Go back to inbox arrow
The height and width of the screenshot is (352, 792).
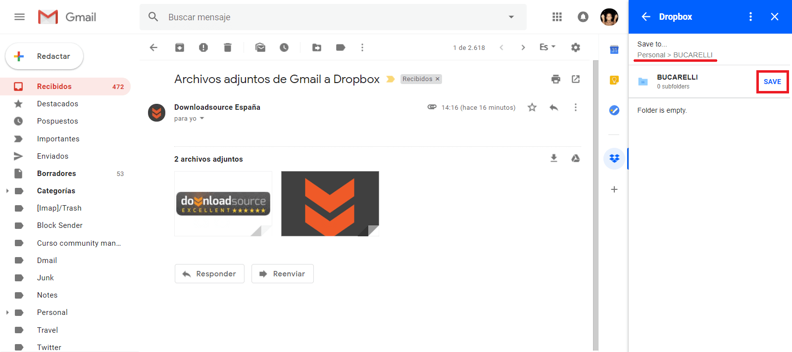click(x=153, y=47)
